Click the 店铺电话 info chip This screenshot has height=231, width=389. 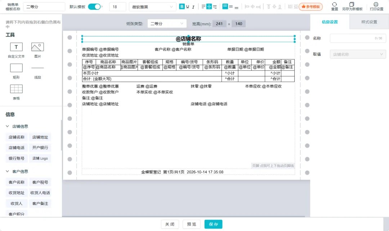coord(17,148)
